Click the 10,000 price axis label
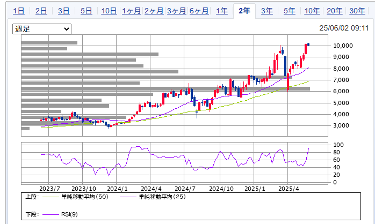 click(x=343, y=46)
